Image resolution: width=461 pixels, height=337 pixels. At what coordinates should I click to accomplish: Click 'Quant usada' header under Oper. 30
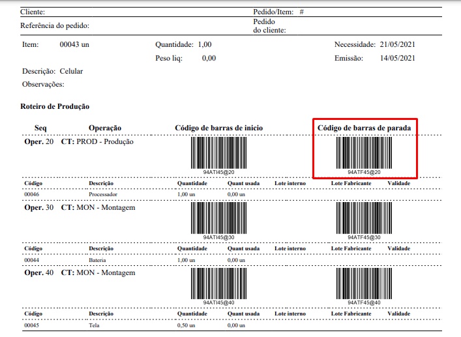click(x=243, y=248)
